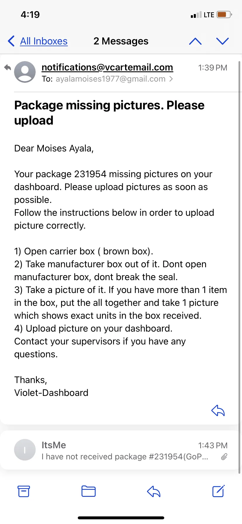
Task: Reply using the bottom toolbar arrow
Action: click(154, 491)
